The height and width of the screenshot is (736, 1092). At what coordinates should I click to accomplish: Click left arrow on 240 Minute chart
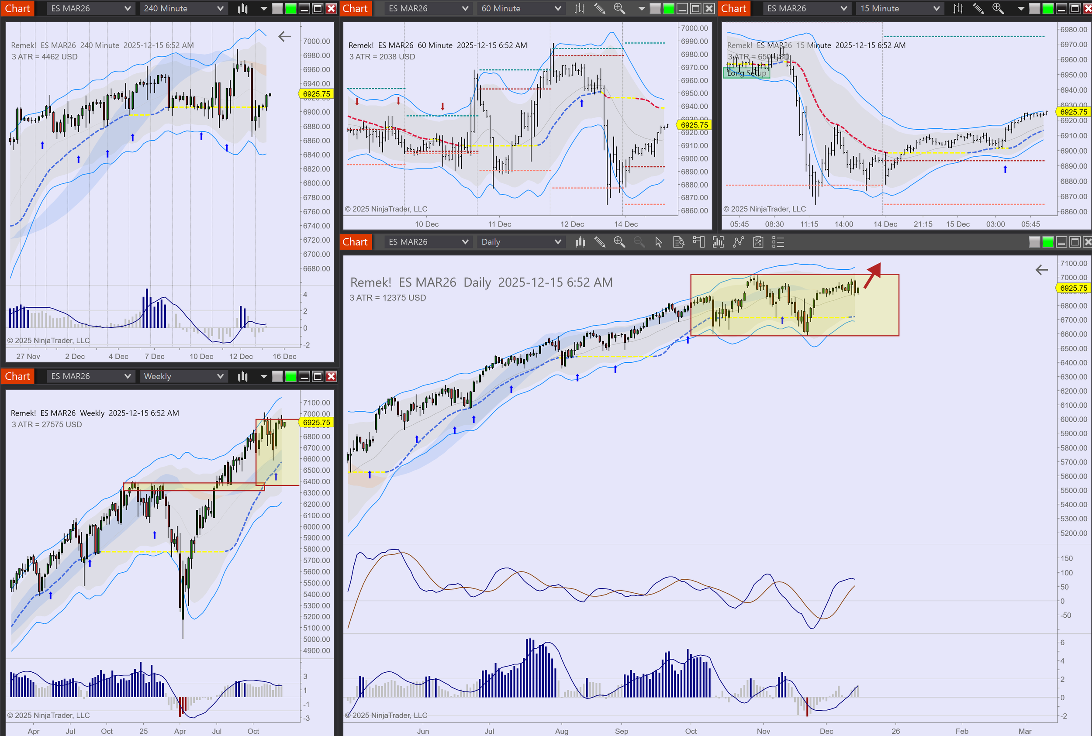click(x=285, y=37)
